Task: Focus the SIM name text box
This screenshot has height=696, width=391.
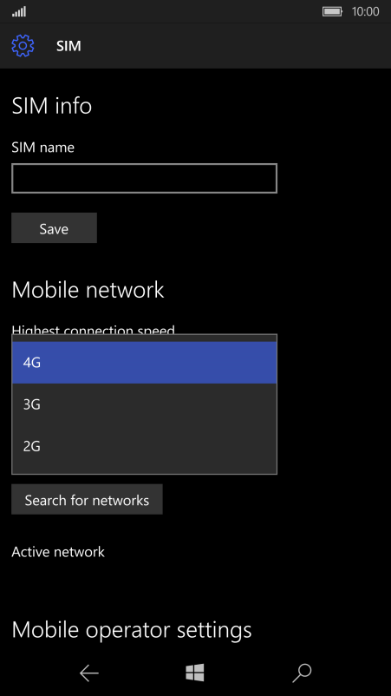Action: point(145,179)
